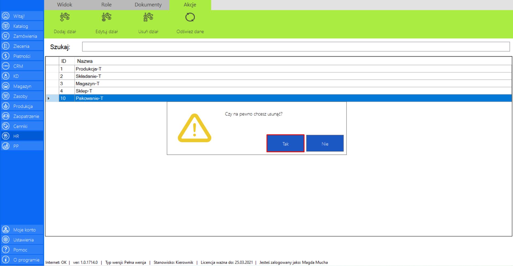Open Płatności label in sidebar

pyautogui.click(x=22, y=56)
